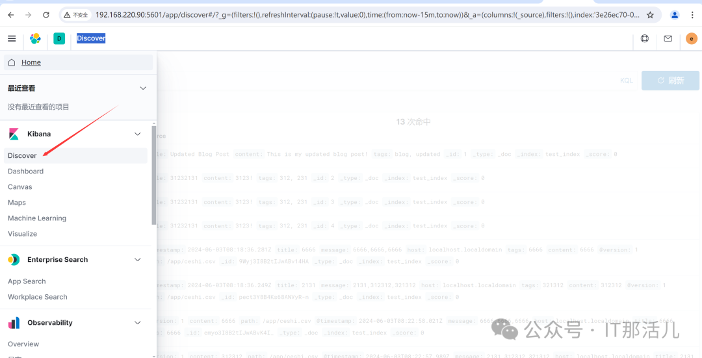This screenshot has height=358, width=702.
Task: Click the 最近查看 section heading
Action: pos(21,88)
